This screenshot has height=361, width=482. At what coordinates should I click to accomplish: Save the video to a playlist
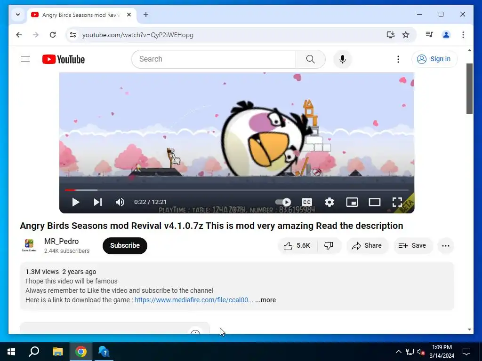point(412,245)
